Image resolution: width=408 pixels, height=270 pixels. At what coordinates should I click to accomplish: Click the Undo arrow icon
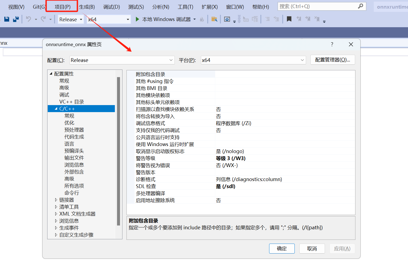coord(28,19)
